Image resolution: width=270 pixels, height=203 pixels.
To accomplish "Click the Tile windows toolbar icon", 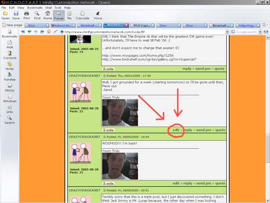I will (69, 15).
